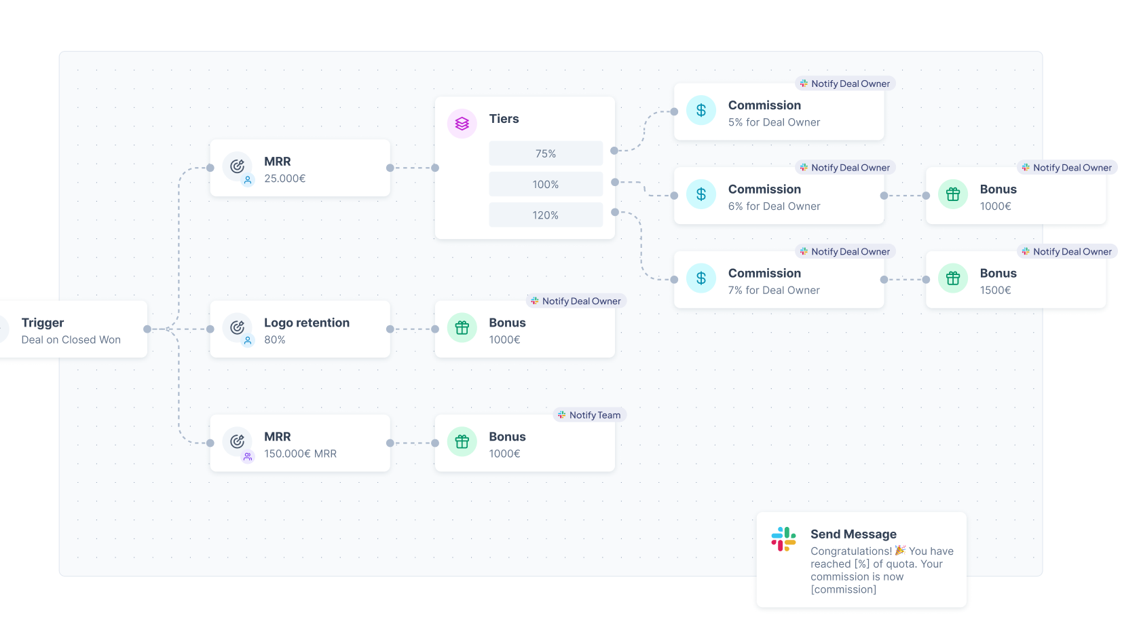Image resolution: width=1139 pixels, height=641 pixels.
Task: Select the 120% tier row
Action: (x=546, y=215)
